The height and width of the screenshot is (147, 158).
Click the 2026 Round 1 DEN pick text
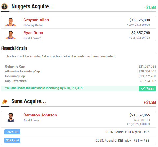click(127, 132)
